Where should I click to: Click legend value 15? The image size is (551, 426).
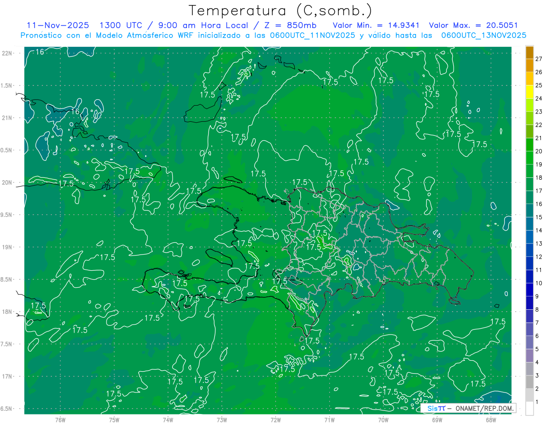539,217
